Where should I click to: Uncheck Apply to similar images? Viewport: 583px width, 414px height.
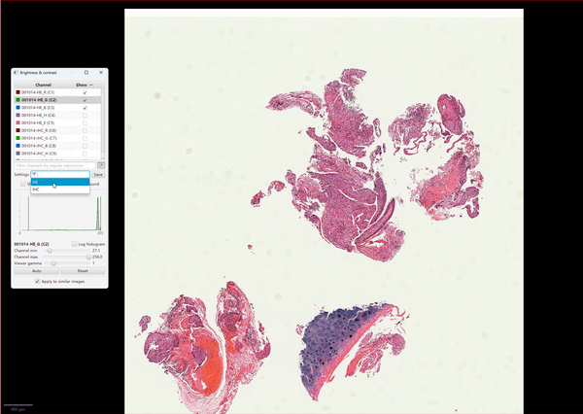[37, 281]
